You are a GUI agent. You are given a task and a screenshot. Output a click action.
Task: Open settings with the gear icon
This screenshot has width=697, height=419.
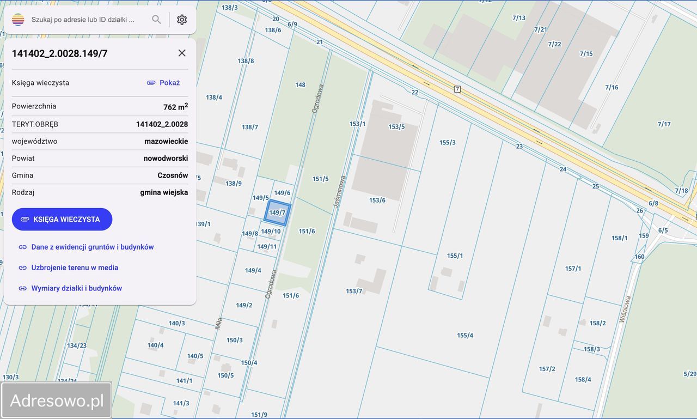(182, 20)
